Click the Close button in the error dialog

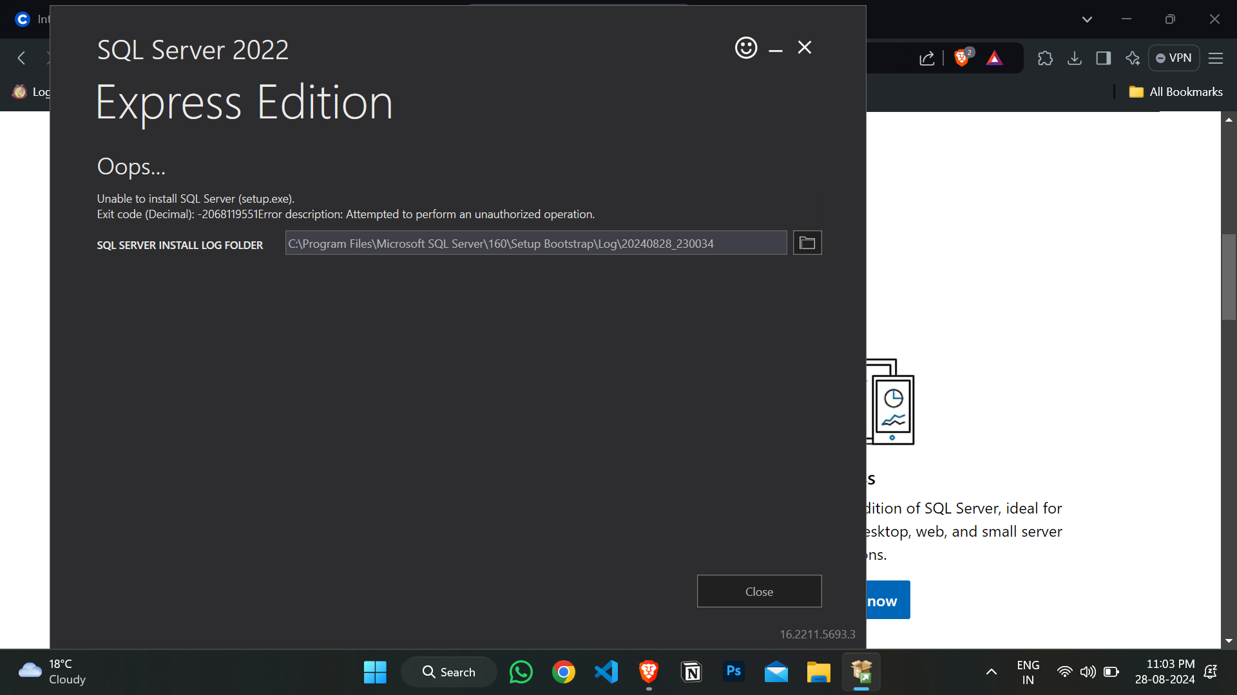(x=759, y=591)
